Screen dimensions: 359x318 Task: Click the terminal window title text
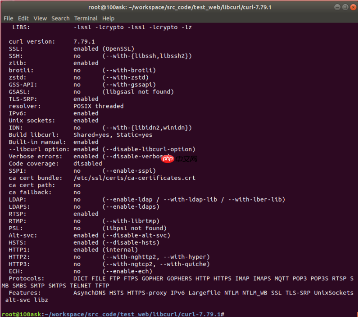(x=180, y=7)
